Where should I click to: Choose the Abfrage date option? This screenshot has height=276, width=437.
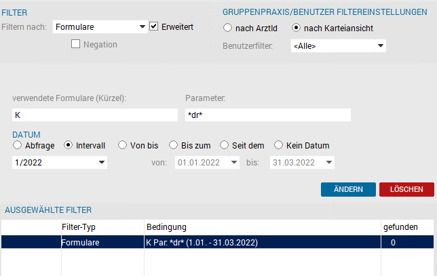click(x=17, y=145)
